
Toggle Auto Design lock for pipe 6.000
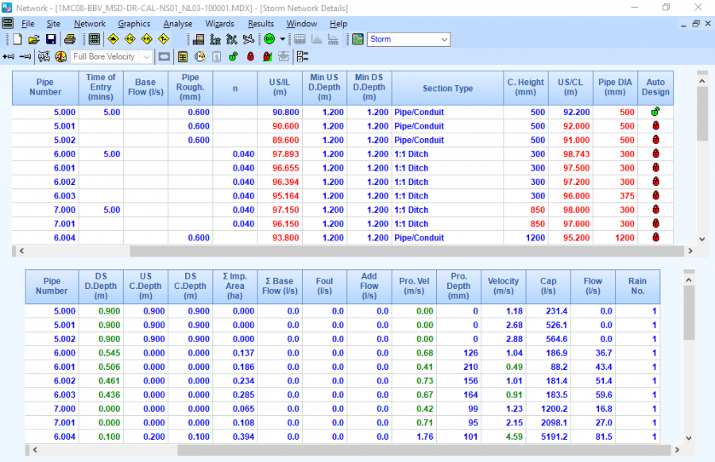tap(655, 154)
